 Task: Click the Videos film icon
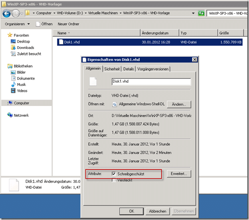click(x=13, y=91)
